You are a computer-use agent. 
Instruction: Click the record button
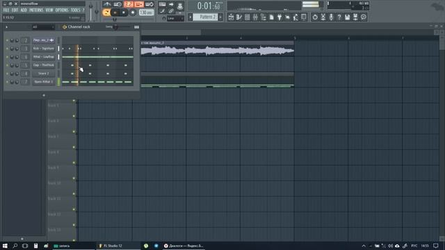pyautogui.click(x=133, y=12)
